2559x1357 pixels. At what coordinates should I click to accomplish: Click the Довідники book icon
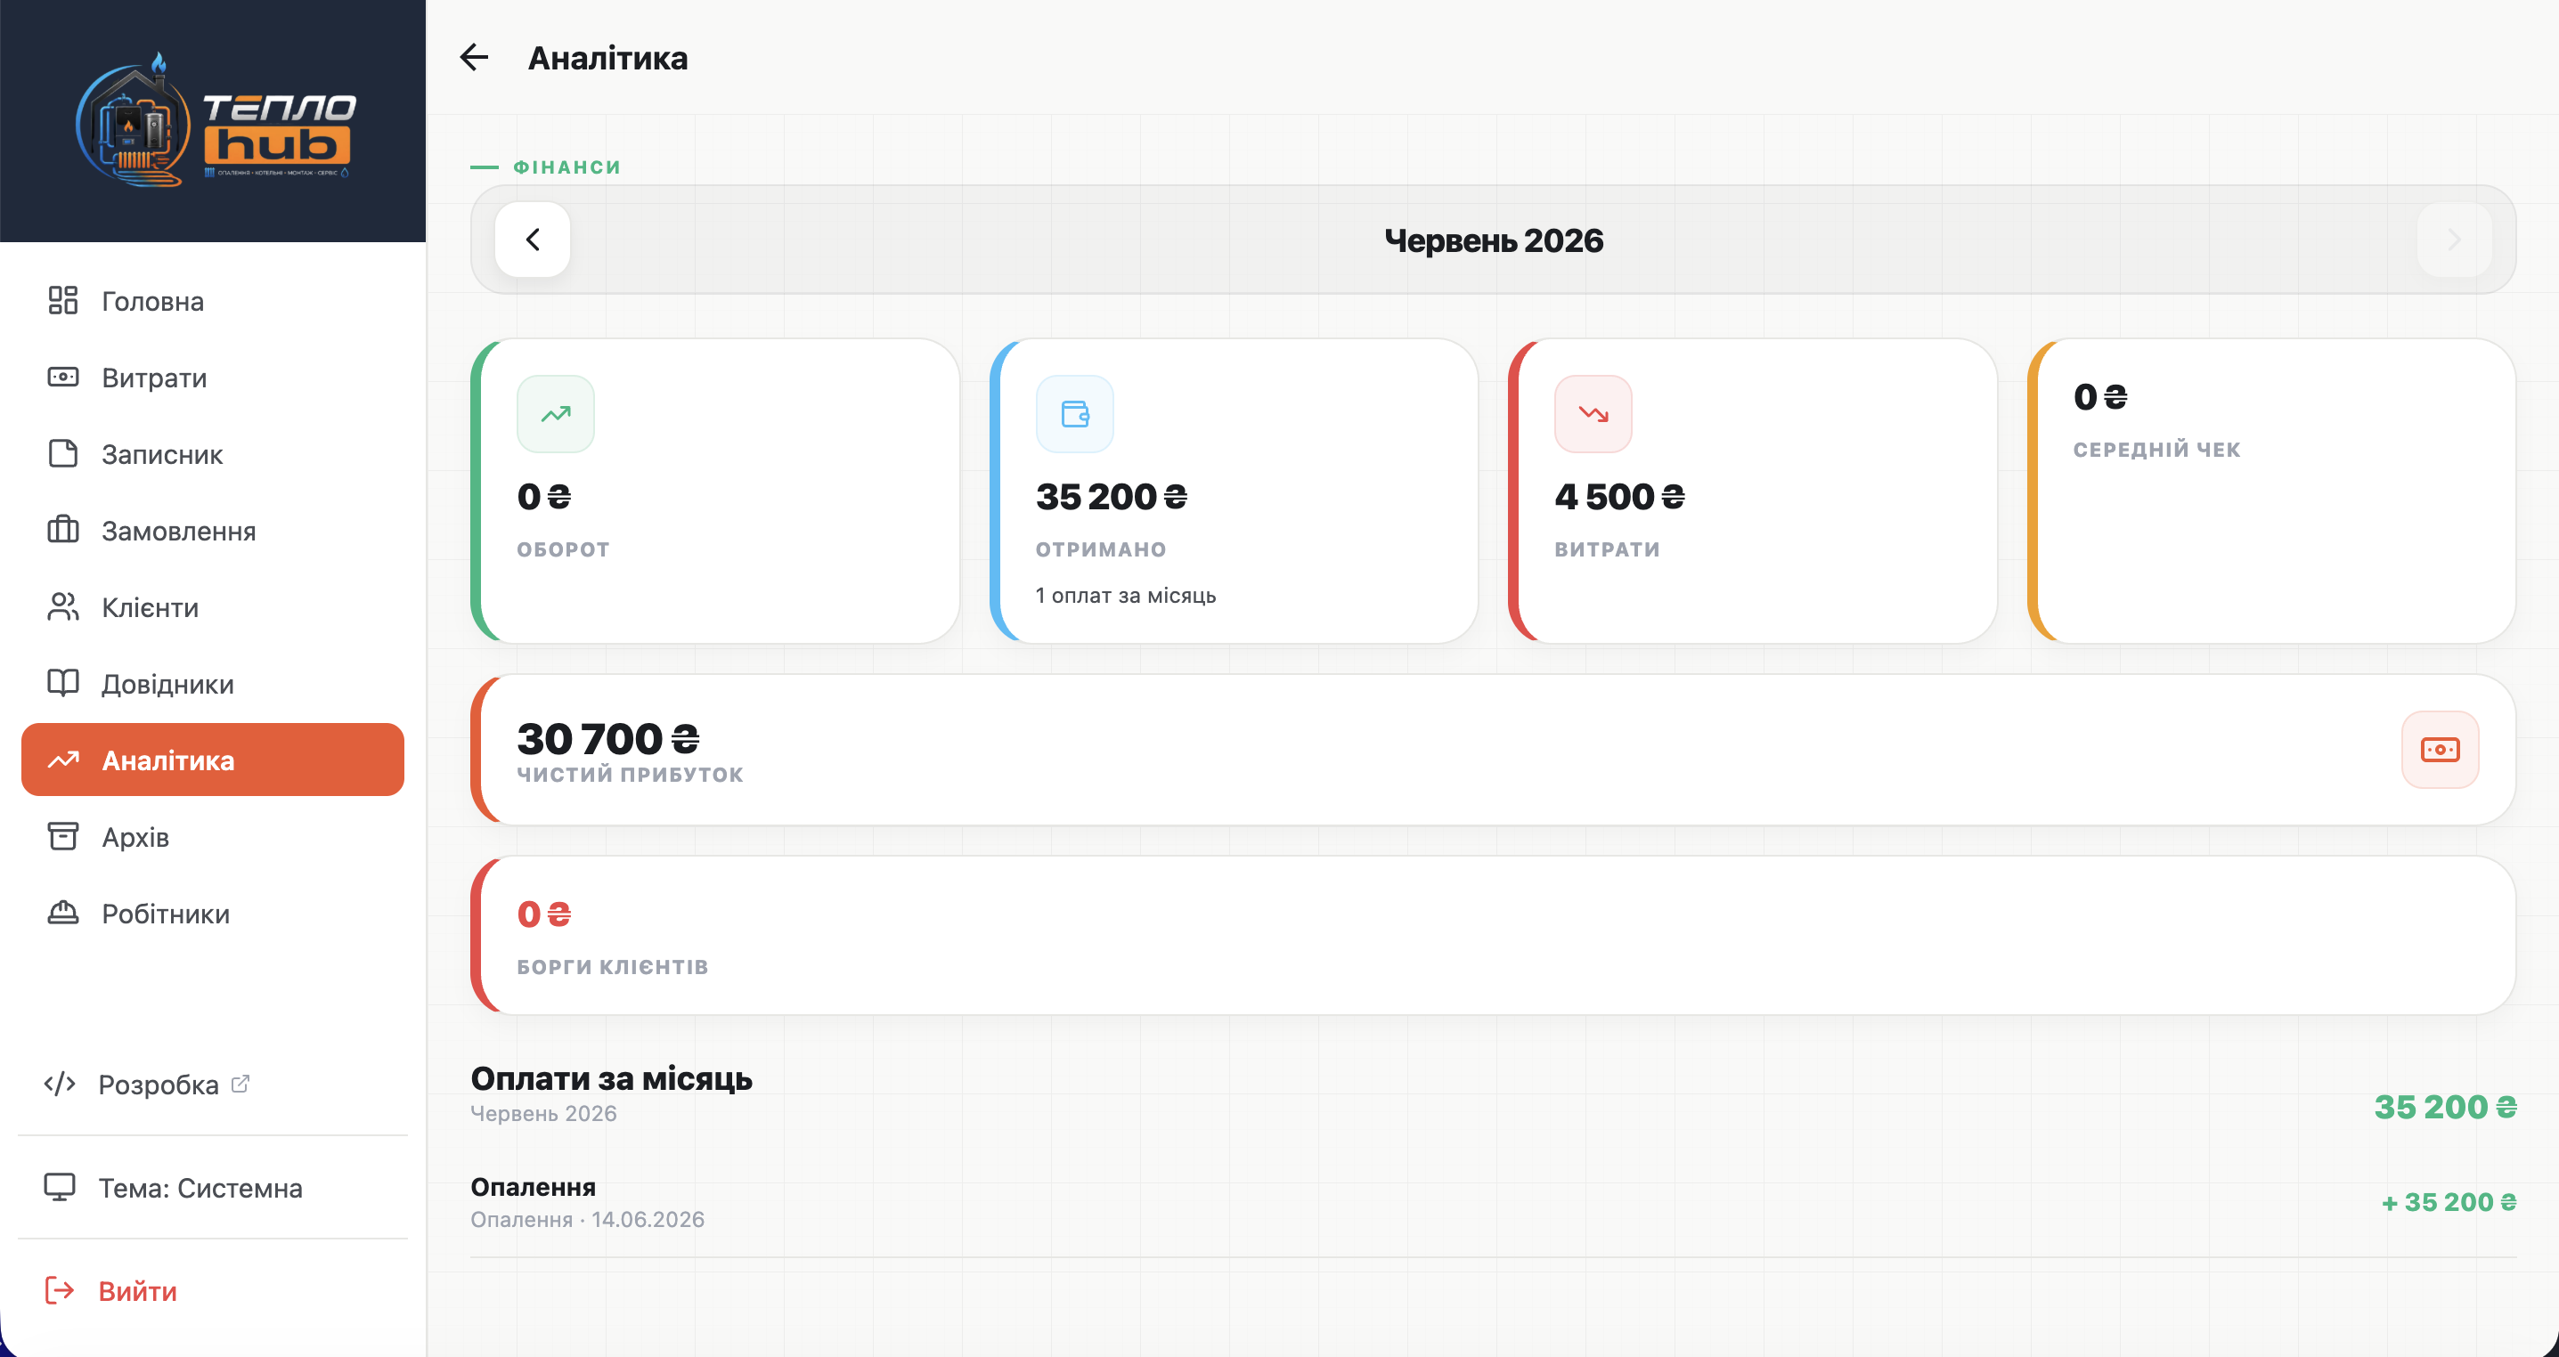tap(62, 682)
